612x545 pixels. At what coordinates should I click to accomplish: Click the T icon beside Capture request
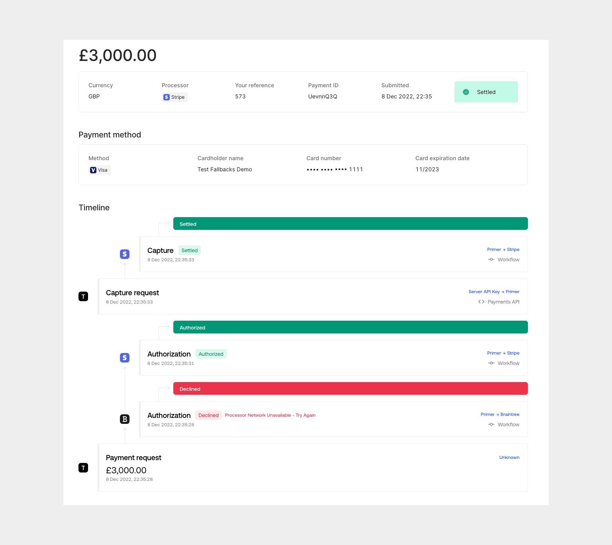point(83,296)
